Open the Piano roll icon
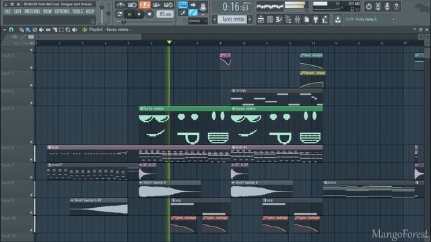Viewport: 431px width, 242px height. 279,19
